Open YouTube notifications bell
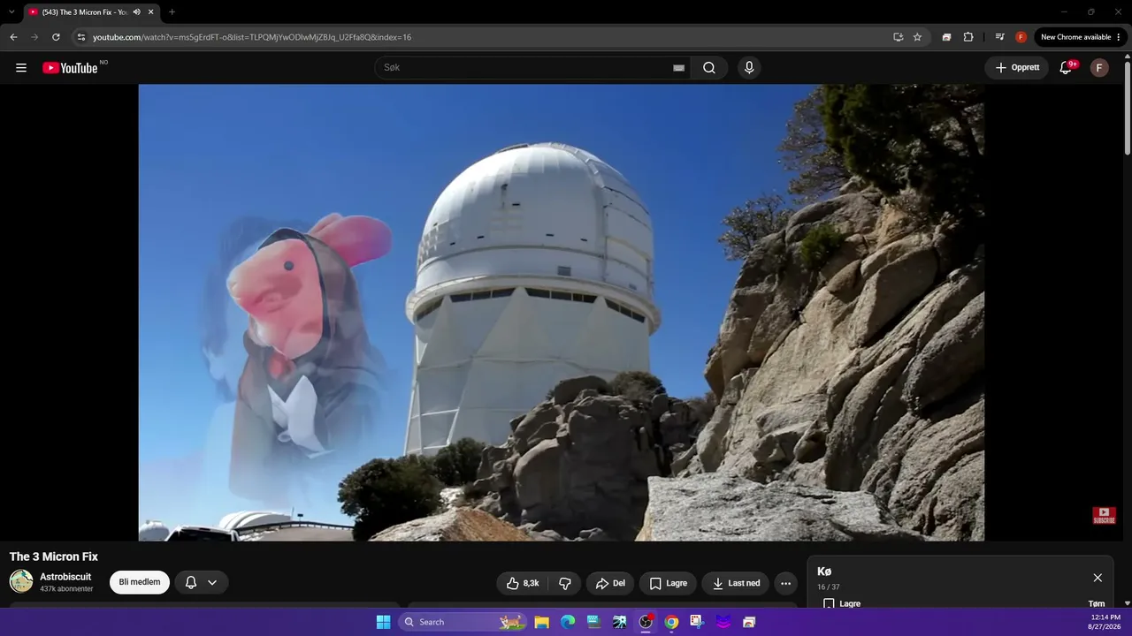 click(x=1067, y=68)
